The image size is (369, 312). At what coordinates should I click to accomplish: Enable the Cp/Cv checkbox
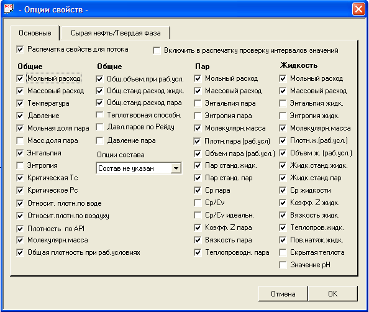(198, 203)
